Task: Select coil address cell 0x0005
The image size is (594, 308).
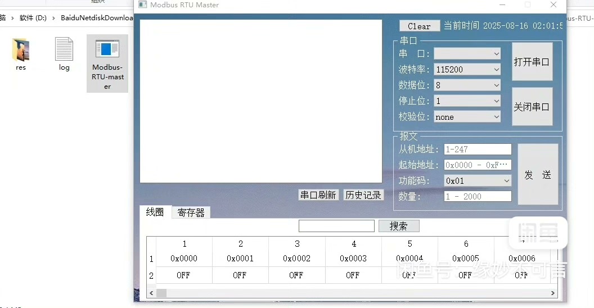Action: [466, 259]
